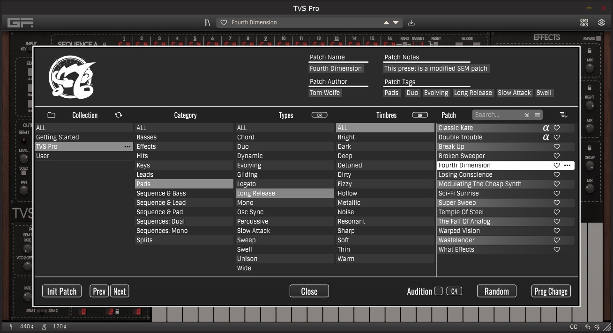The width and height of the screenshot is (613, 333).
Task: Favorite the Break Up patch
Action: (557, 146)
